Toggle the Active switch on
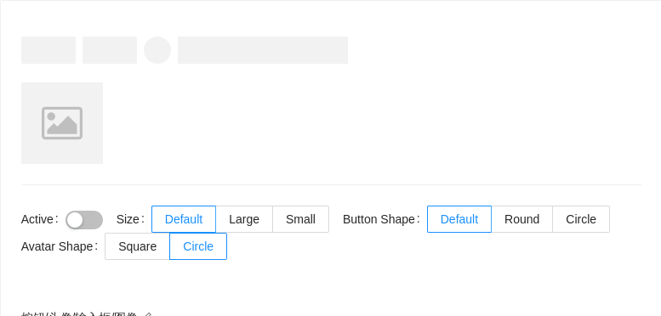The image size is (661, 316). pos(84,220)
